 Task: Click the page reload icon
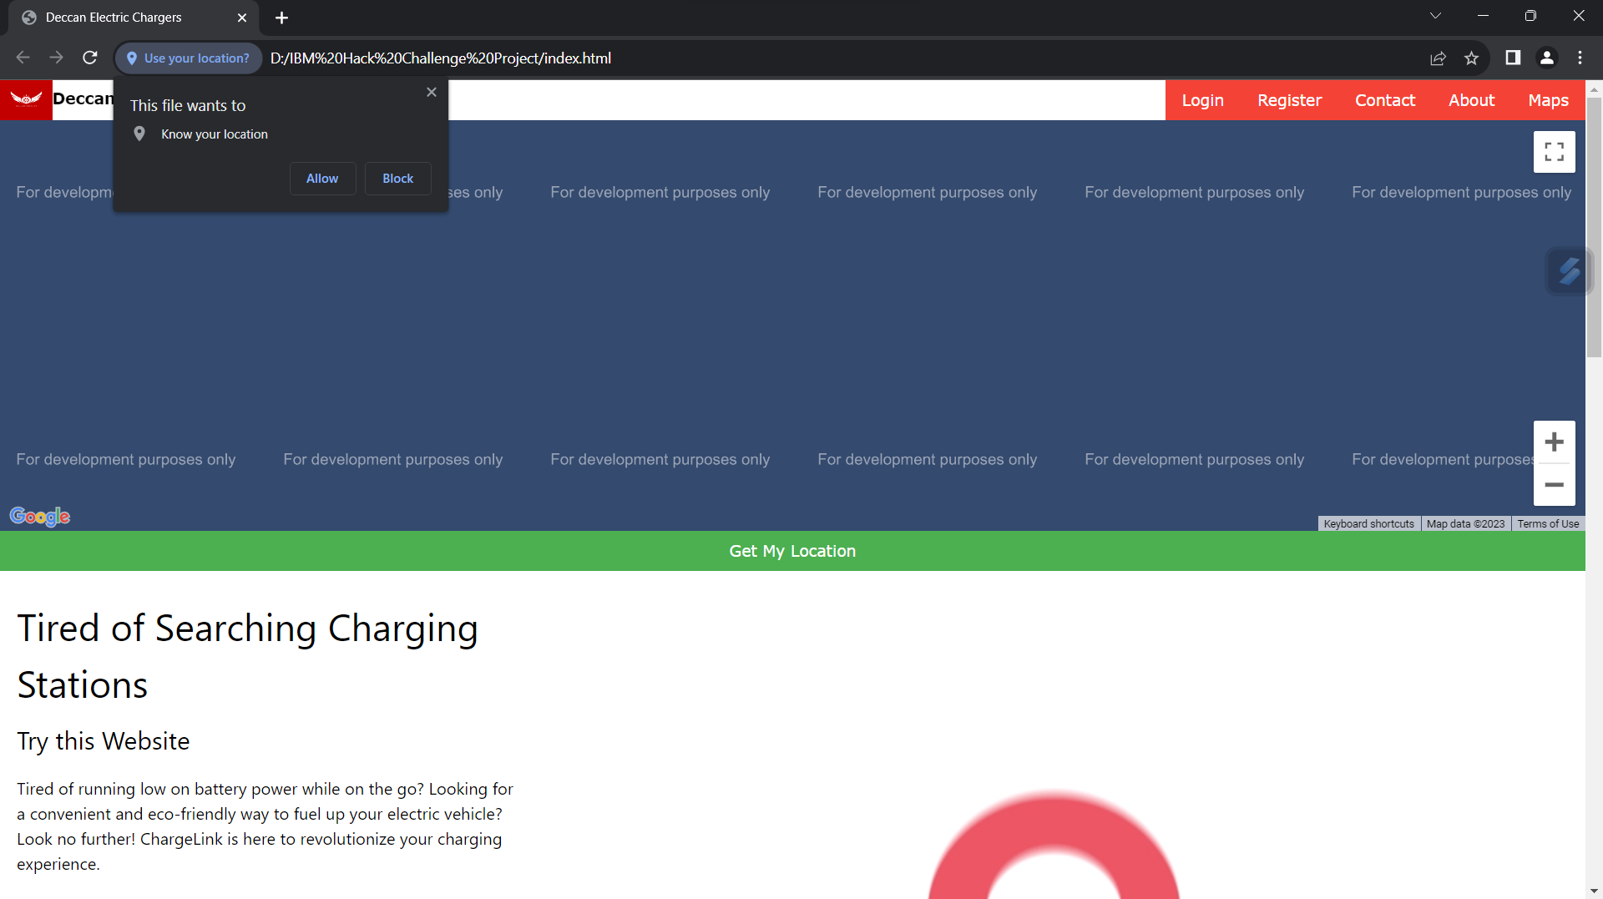point(89,58)
